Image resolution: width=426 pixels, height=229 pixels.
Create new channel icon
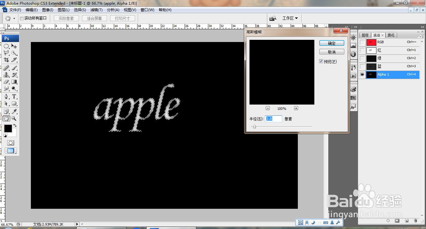[x=407, y=221]
